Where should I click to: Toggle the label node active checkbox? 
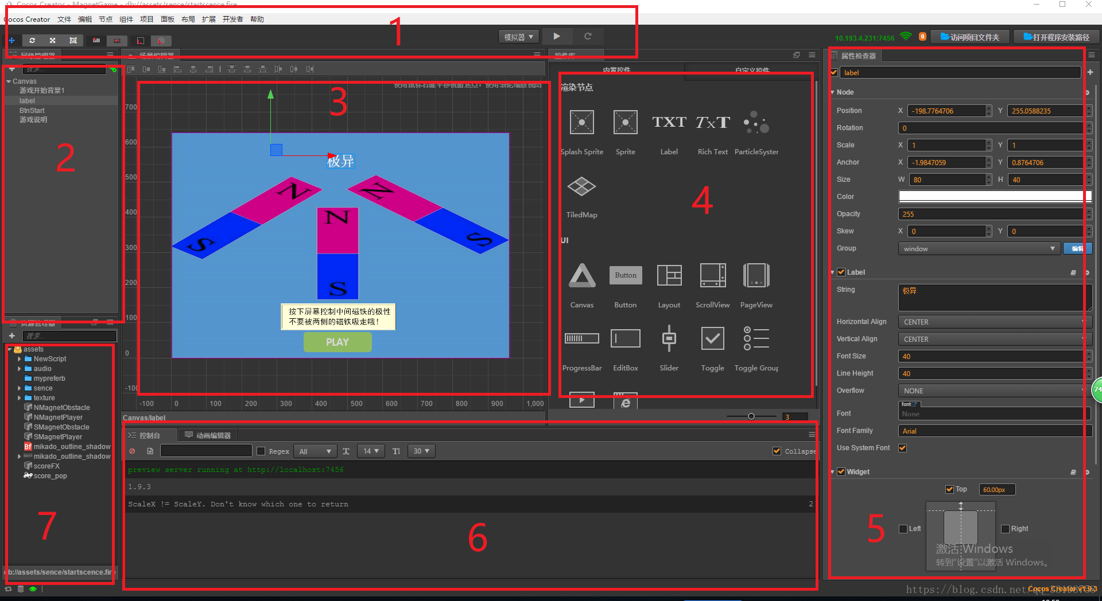pyautogui.click(x=834, y=72)
